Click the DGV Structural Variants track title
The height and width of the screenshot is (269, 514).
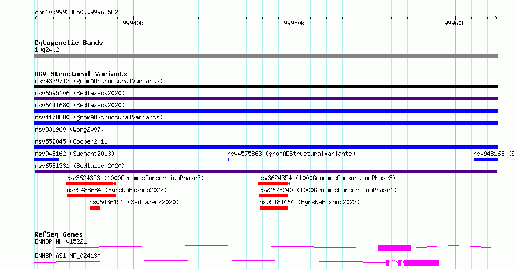(x=81, y=74)
